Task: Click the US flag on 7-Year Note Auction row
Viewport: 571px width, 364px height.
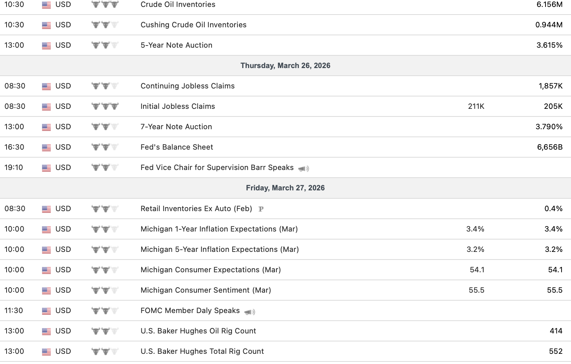Action: pyautogui.click(x=46, y=127)
